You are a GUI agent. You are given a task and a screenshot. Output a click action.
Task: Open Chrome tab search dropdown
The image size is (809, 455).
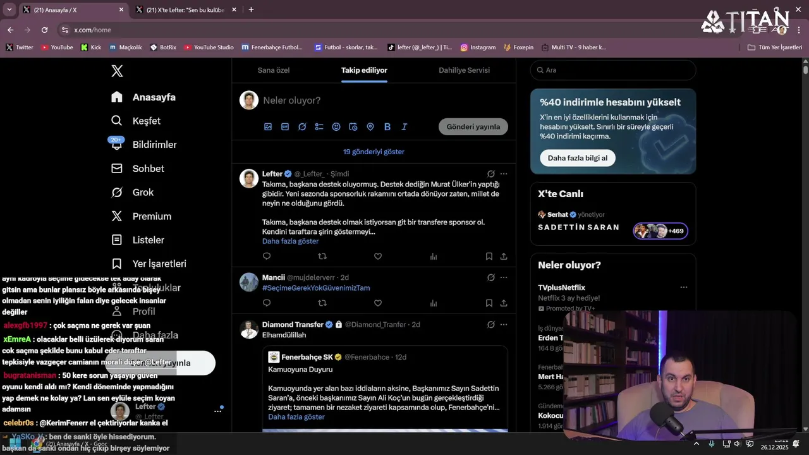coord(9,9)
